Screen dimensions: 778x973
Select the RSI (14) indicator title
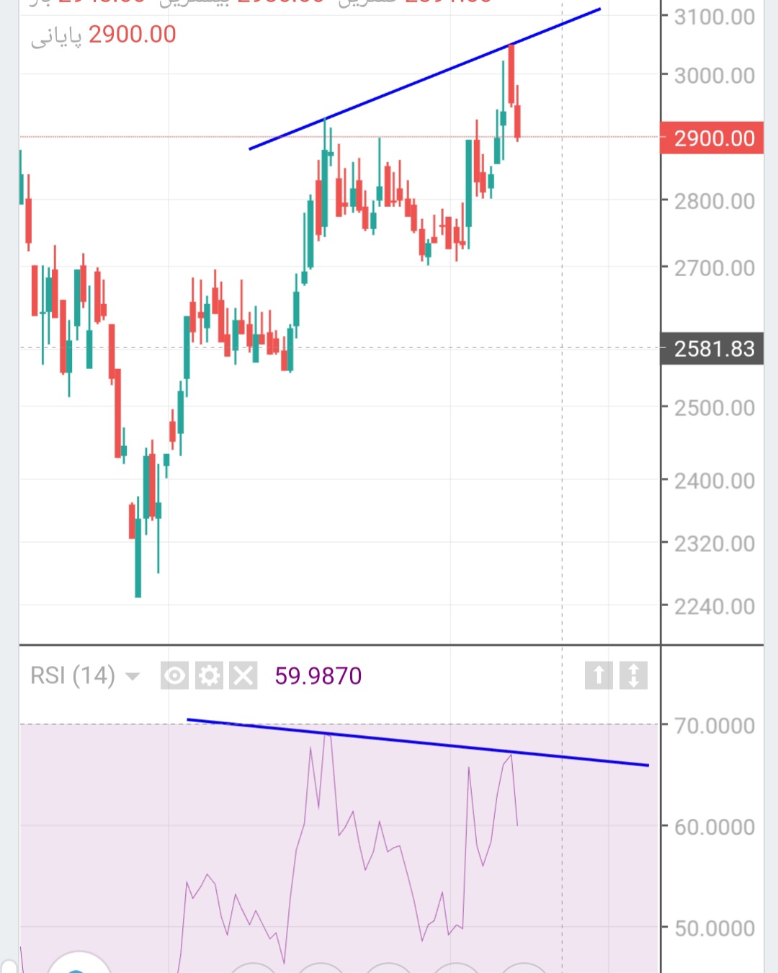[x=73, y=676]
